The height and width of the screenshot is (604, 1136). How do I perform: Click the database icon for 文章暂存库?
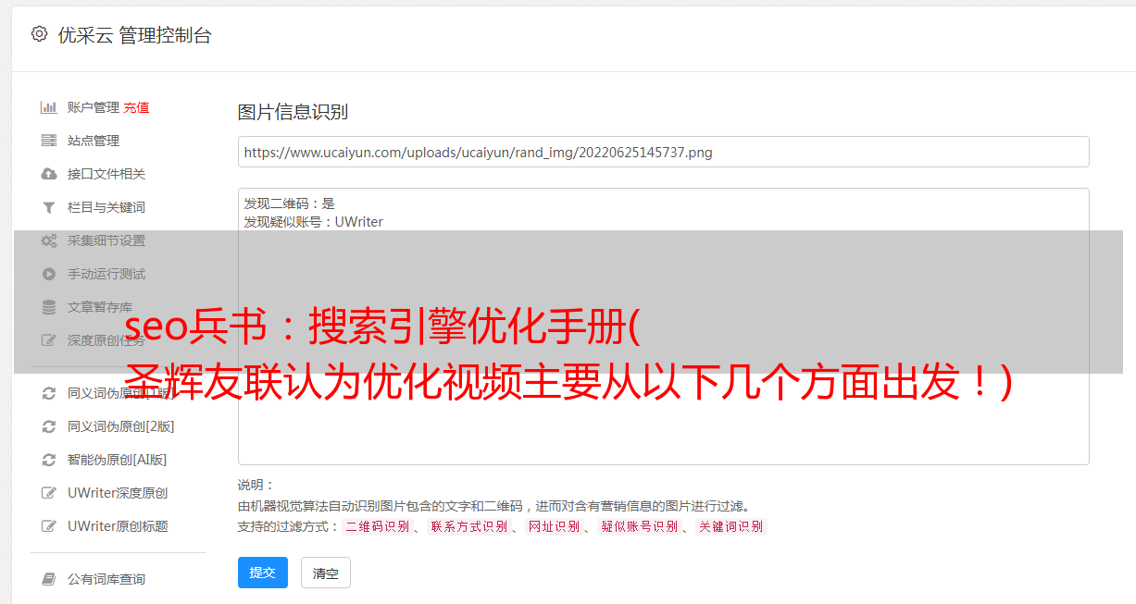click(x=49, y=307)
